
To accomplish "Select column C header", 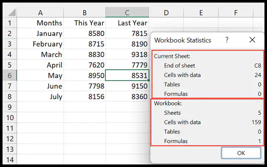I will [x=127, y=13].
